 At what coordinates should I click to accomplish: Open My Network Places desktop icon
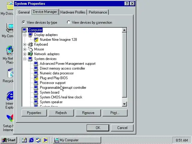10,50
